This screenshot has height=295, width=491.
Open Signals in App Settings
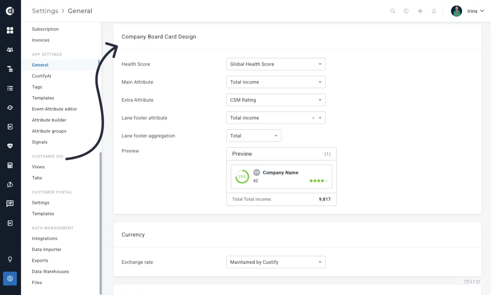[40, 142]
